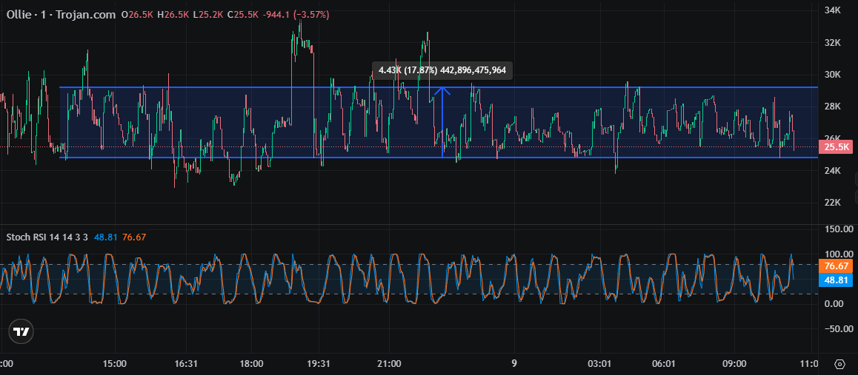The image size is (858, 375).
Task: Click the 21:00 time axis label
Action: (x=388, y=364)
